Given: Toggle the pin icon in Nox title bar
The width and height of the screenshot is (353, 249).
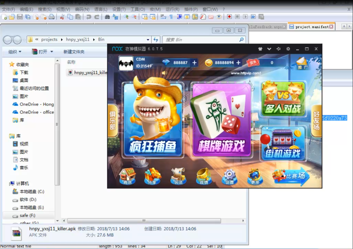Looking at the screenshot, I should tap(279, 49).
